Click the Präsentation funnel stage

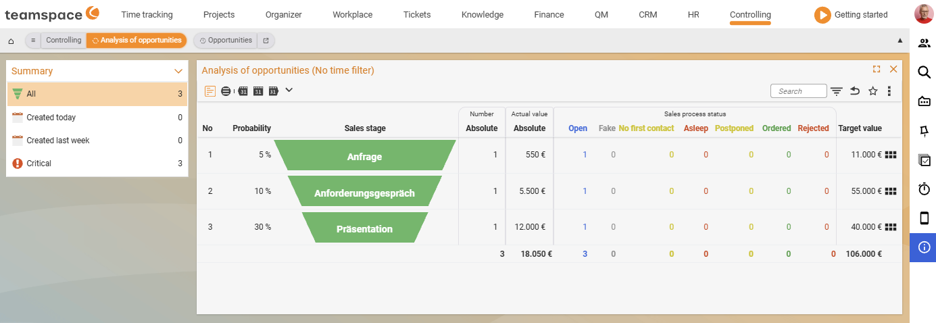[x=365, y=228]
